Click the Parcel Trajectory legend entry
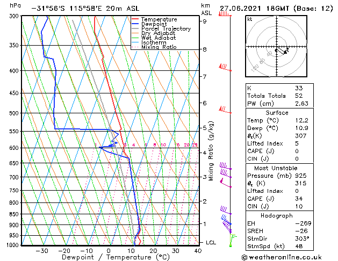This screenshot has width=338, height=261. (x=161, y=28)
